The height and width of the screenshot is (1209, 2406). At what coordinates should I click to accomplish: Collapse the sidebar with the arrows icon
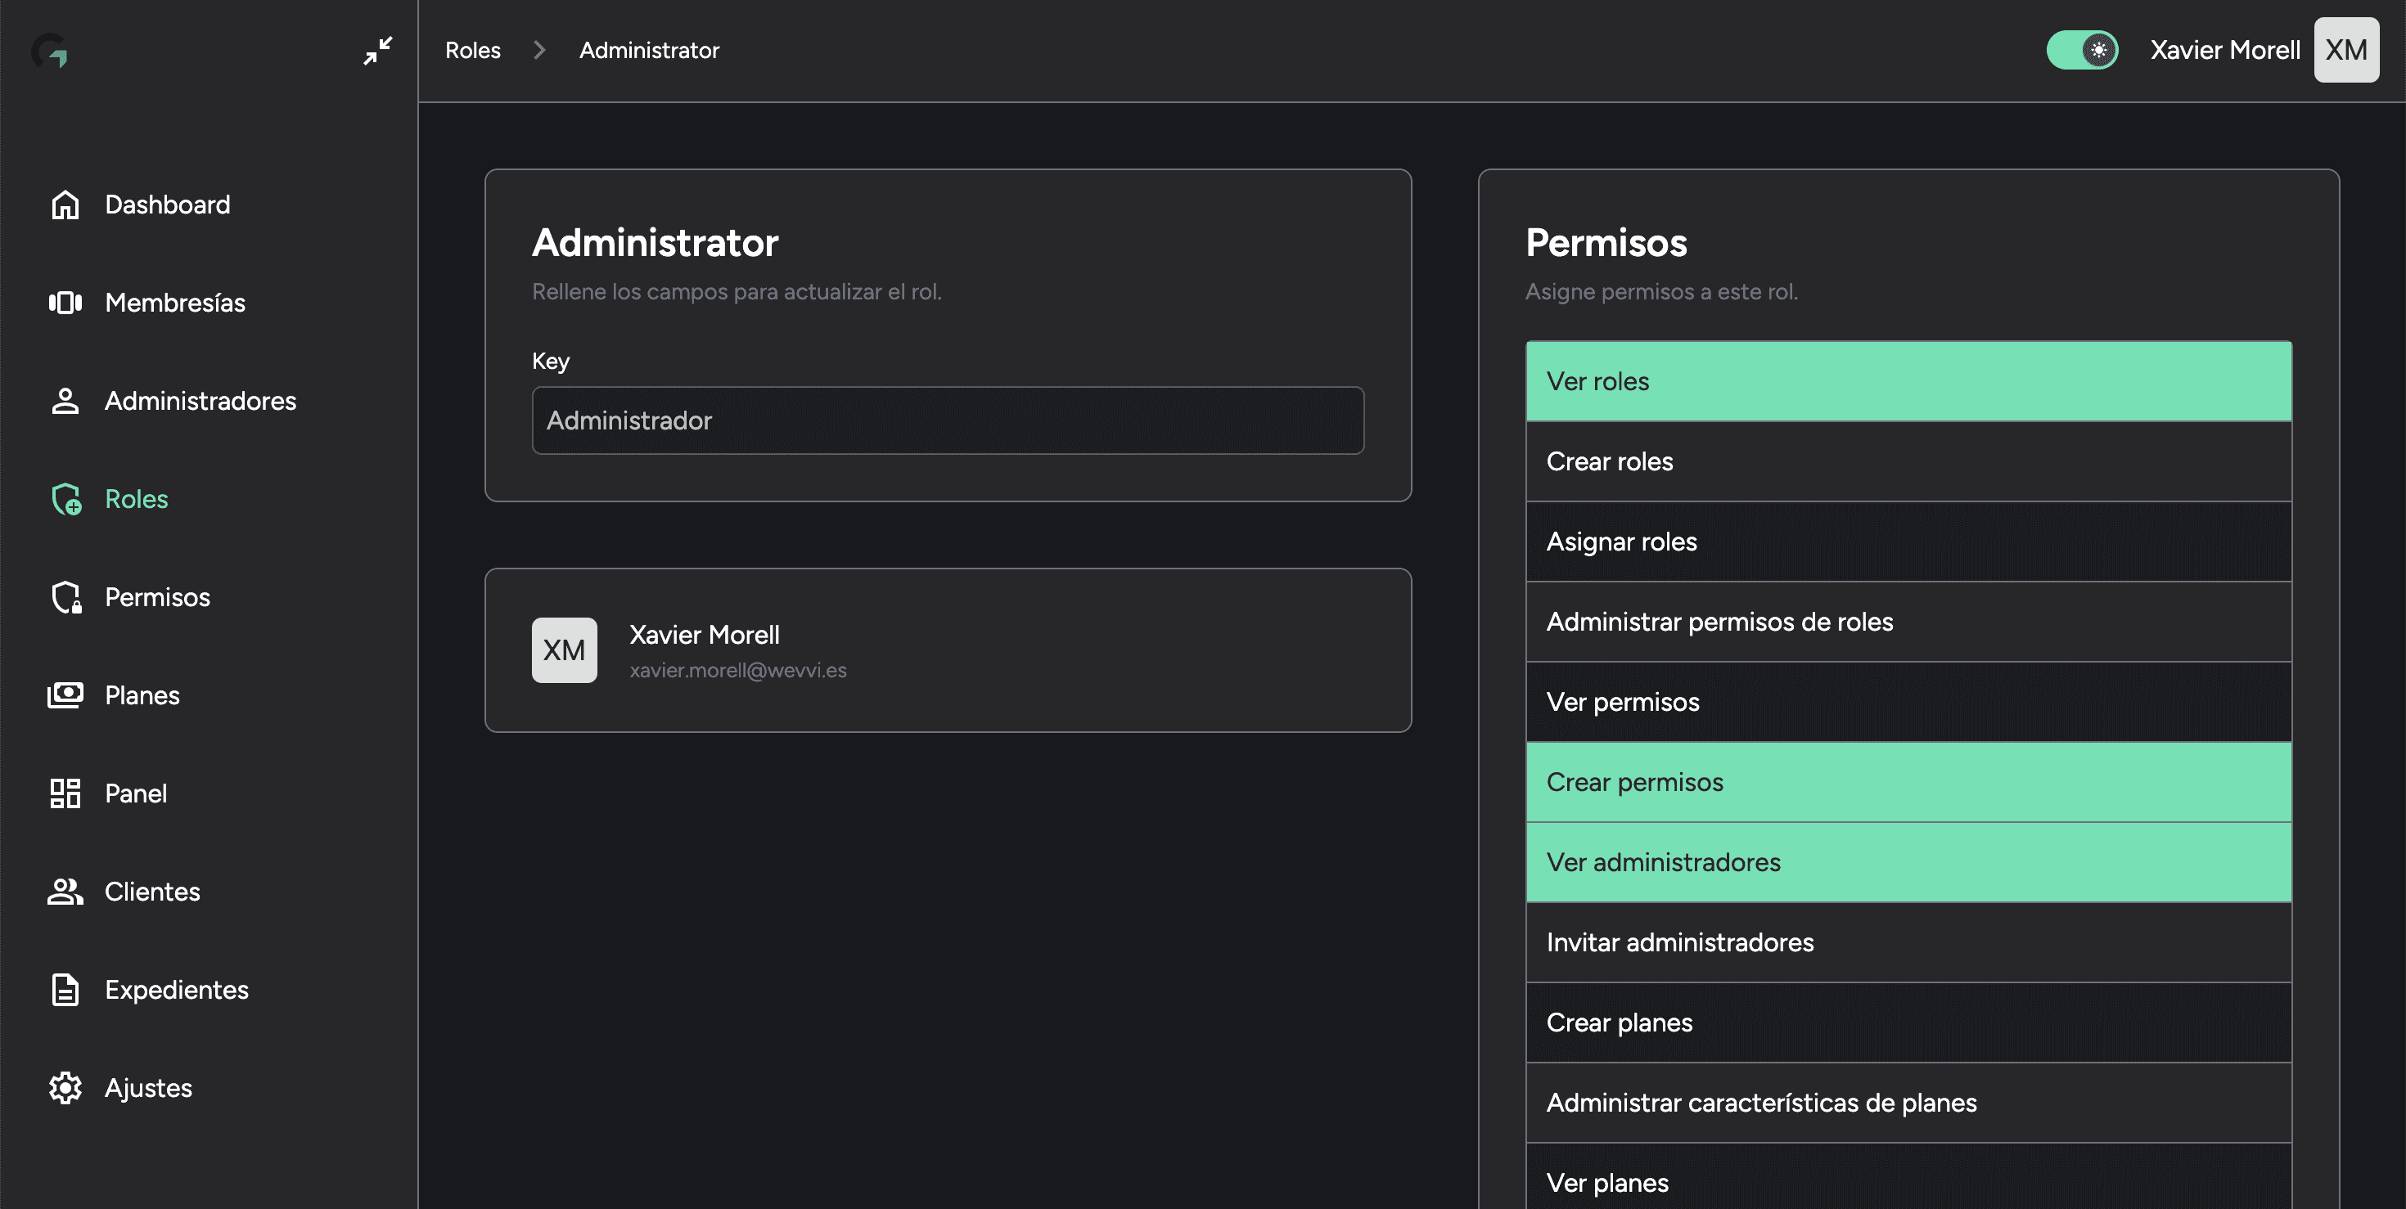point(377,51)
